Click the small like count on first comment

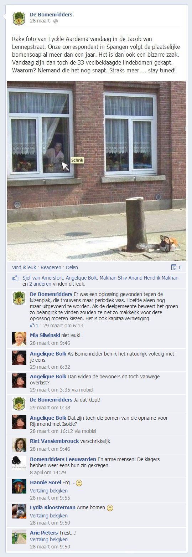[34, 325]
